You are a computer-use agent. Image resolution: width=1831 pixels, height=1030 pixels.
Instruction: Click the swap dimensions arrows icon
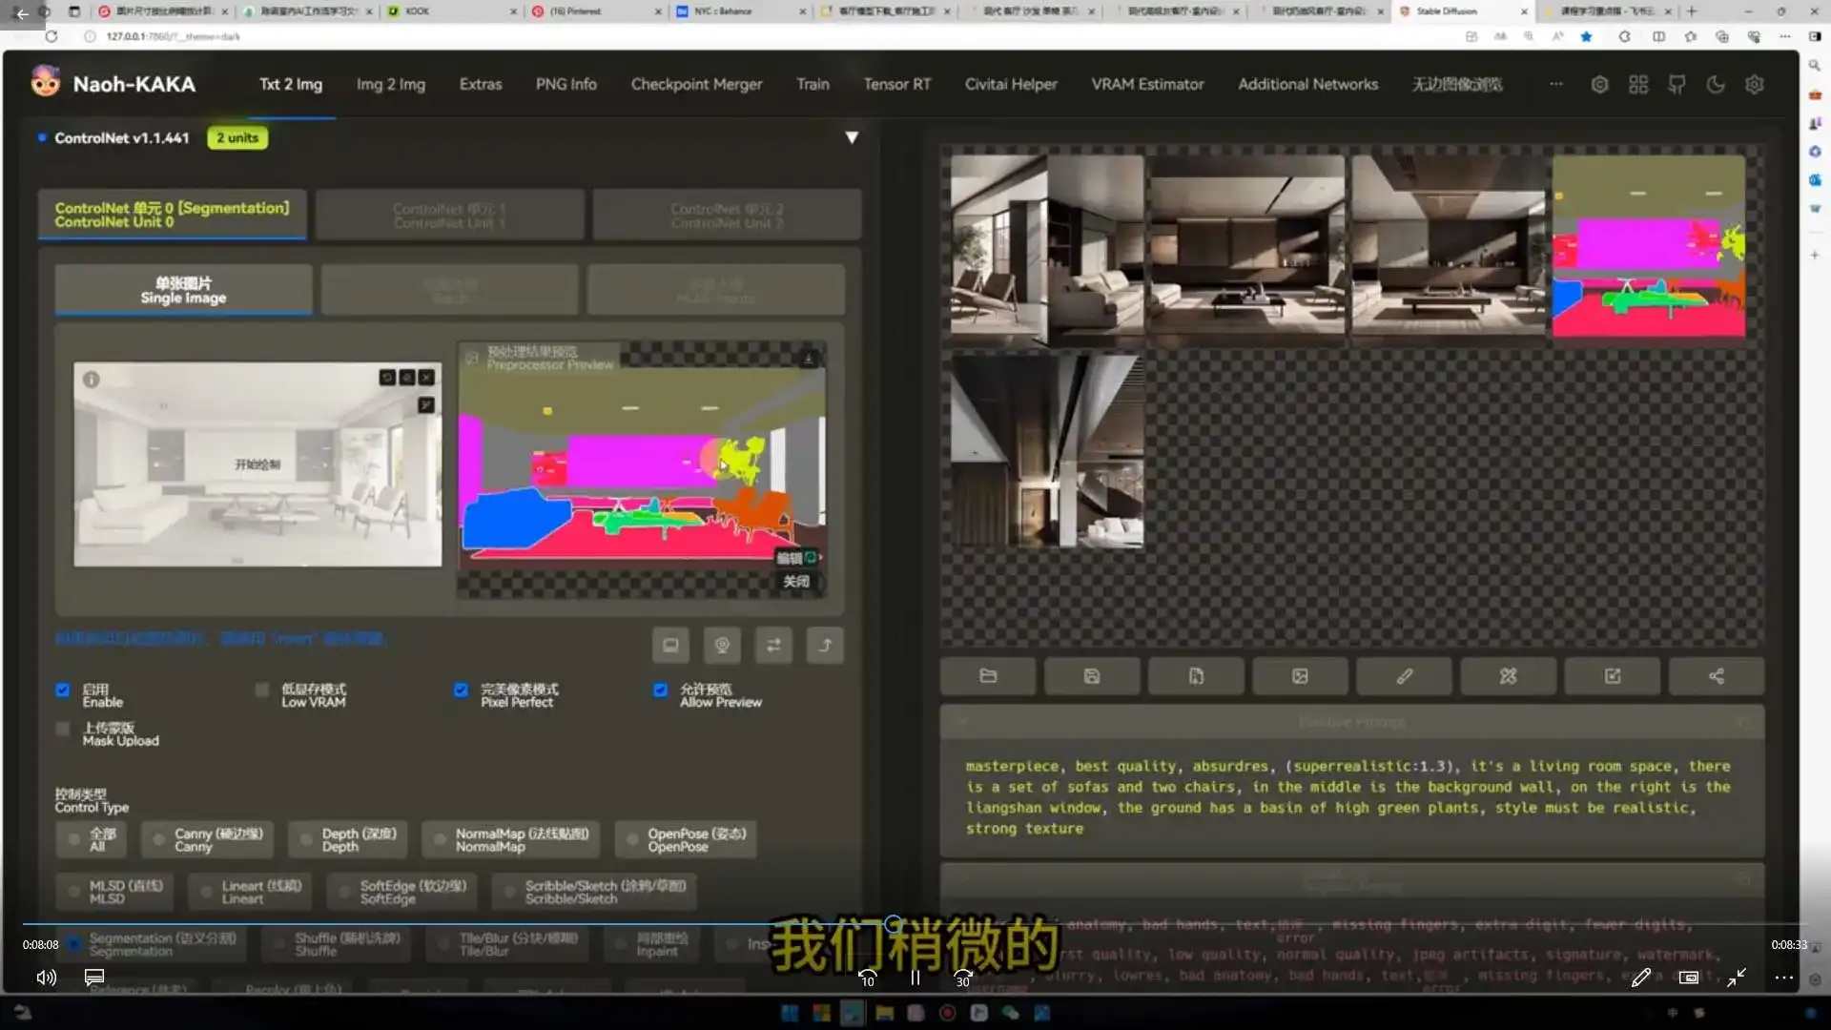pyautogui.click(x=773, y=646)
